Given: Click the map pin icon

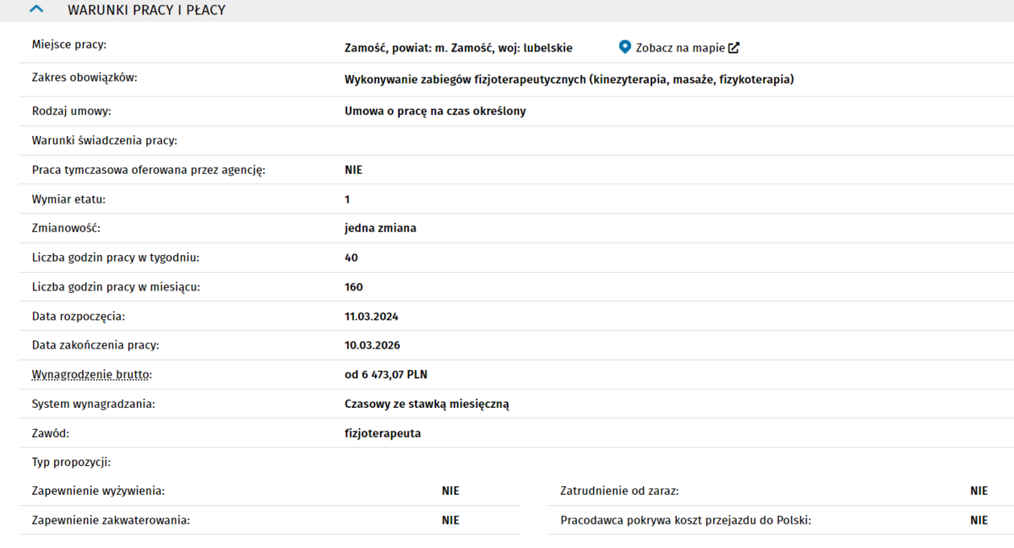Looking at the screenshot, I should pos(624,47).
